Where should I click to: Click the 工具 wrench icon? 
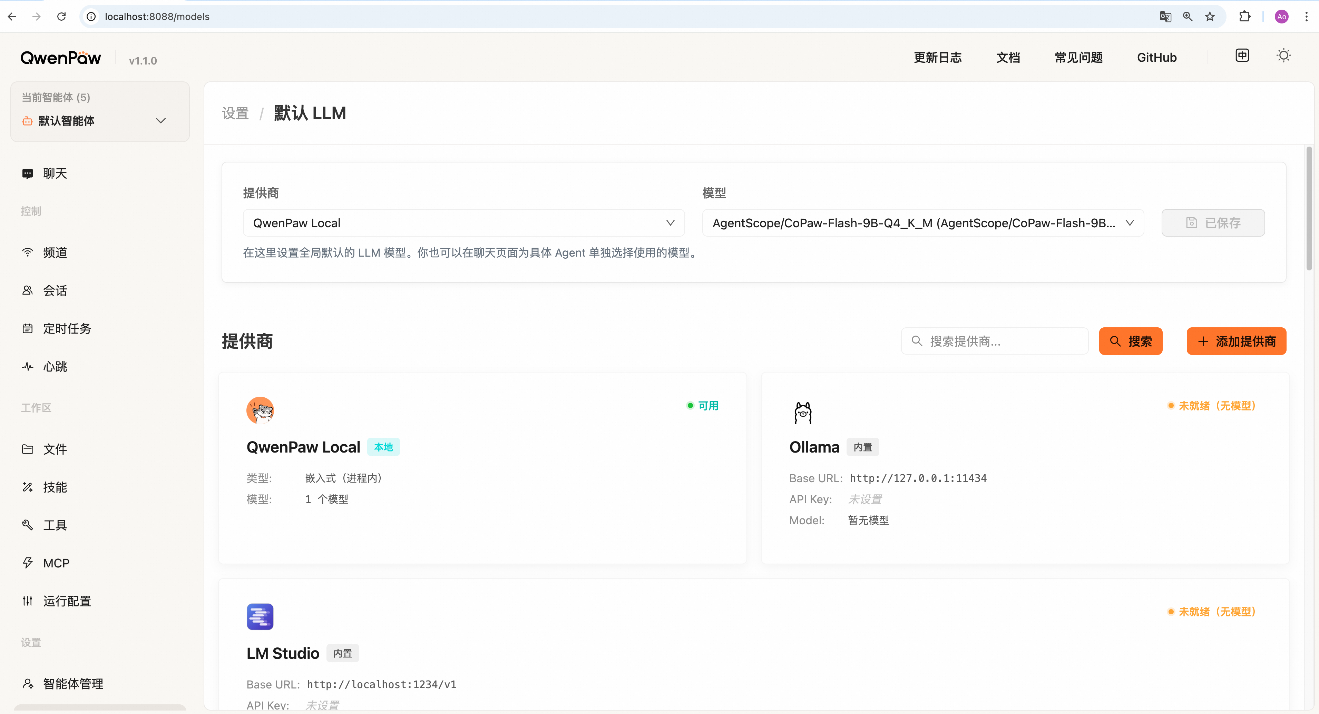28,525
